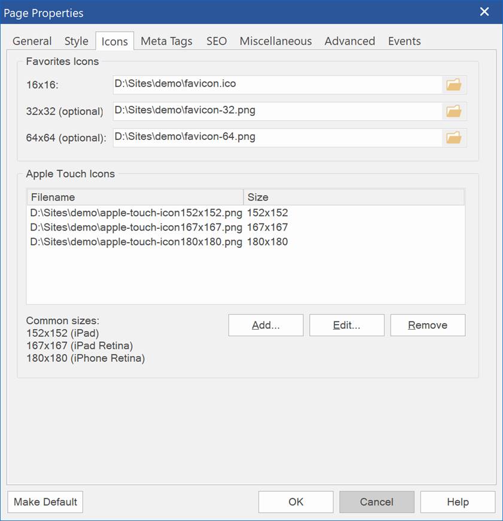Click Edit... for Apple touch icons
Screen dimensions: 503x521
pos(347,325)
